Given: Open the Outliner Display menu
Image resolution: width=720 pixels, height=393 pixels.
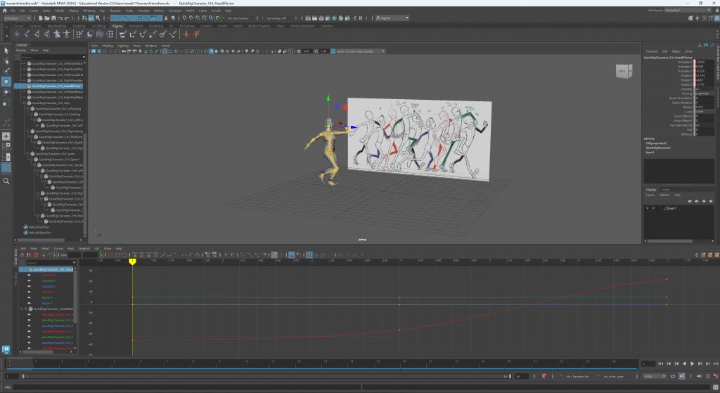Looking at the screenshot, I should click(21, 51).
